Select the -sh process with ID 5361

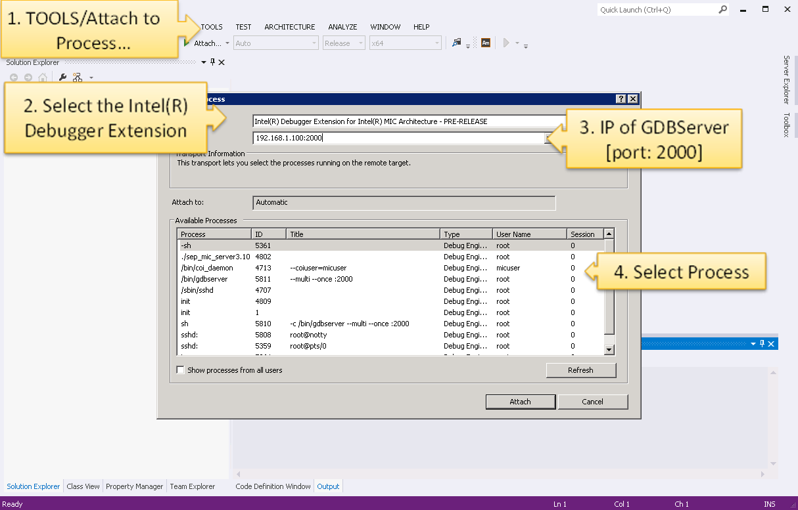[x=390, y=245]
